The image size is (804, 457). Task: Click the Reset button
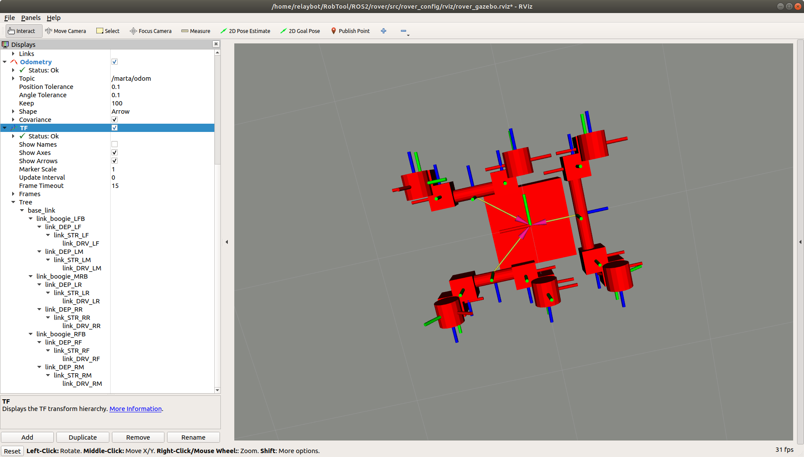click(12, 451)
